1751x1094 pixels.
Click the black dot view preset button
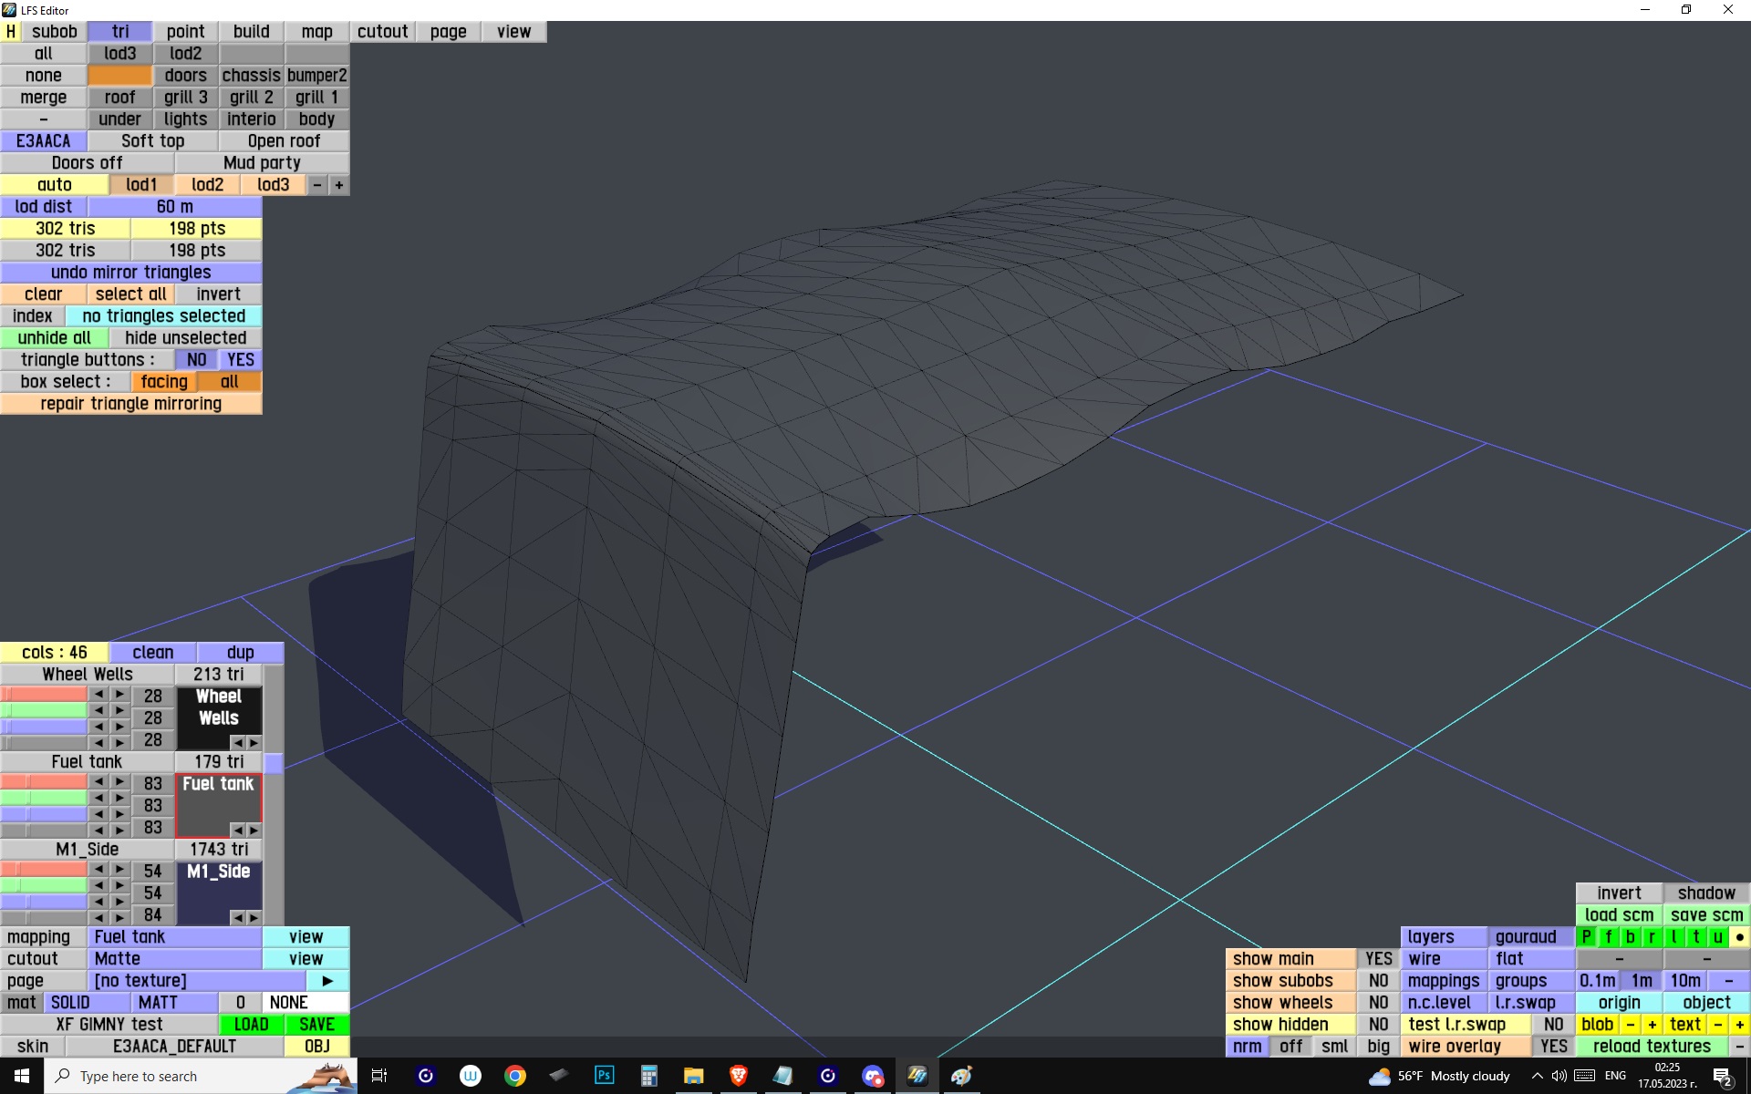[x=1739, y=936]
